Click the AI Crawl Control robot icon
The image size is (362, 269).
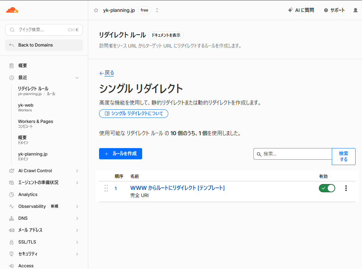click(x=12, y=171)
